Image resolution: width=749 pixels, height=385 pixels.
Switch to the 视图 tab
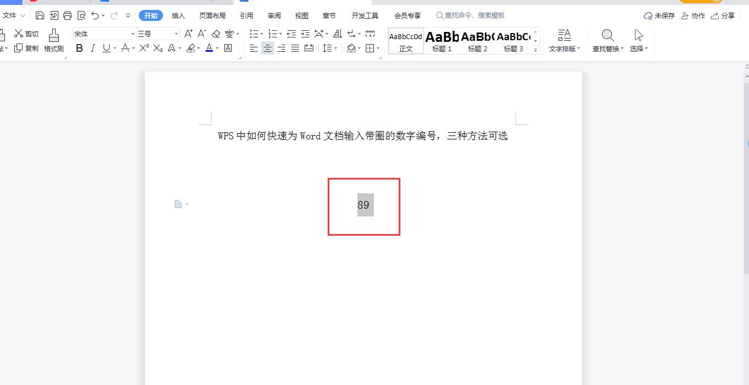click(x=302, y=15)
